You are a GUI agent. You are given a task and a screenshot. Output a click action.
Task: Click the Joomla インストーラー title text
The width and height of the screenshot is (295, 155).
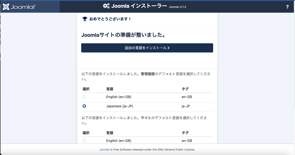coord(139,6)
